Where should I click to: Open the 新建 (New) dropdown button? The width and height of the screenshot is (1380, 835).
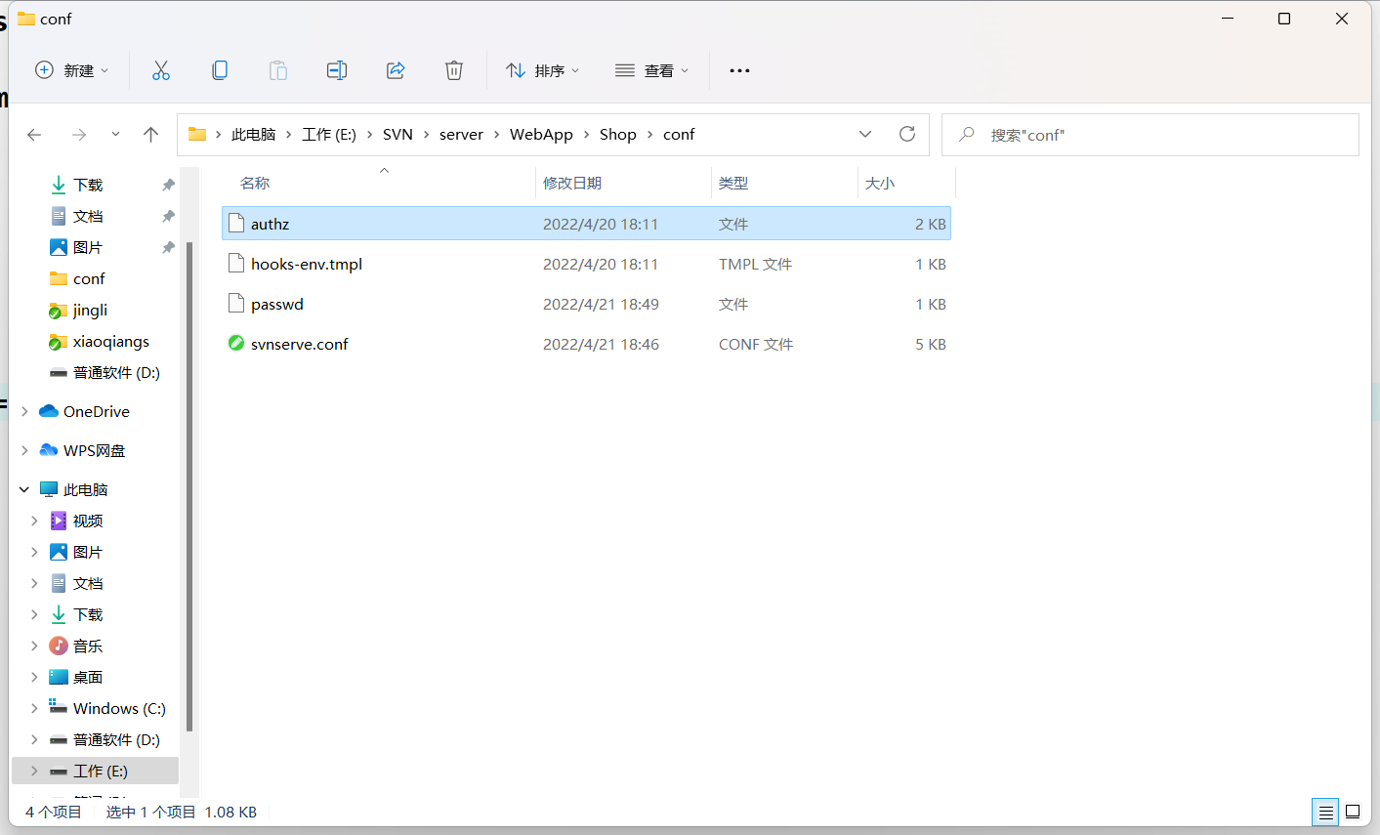coord(71,70)
